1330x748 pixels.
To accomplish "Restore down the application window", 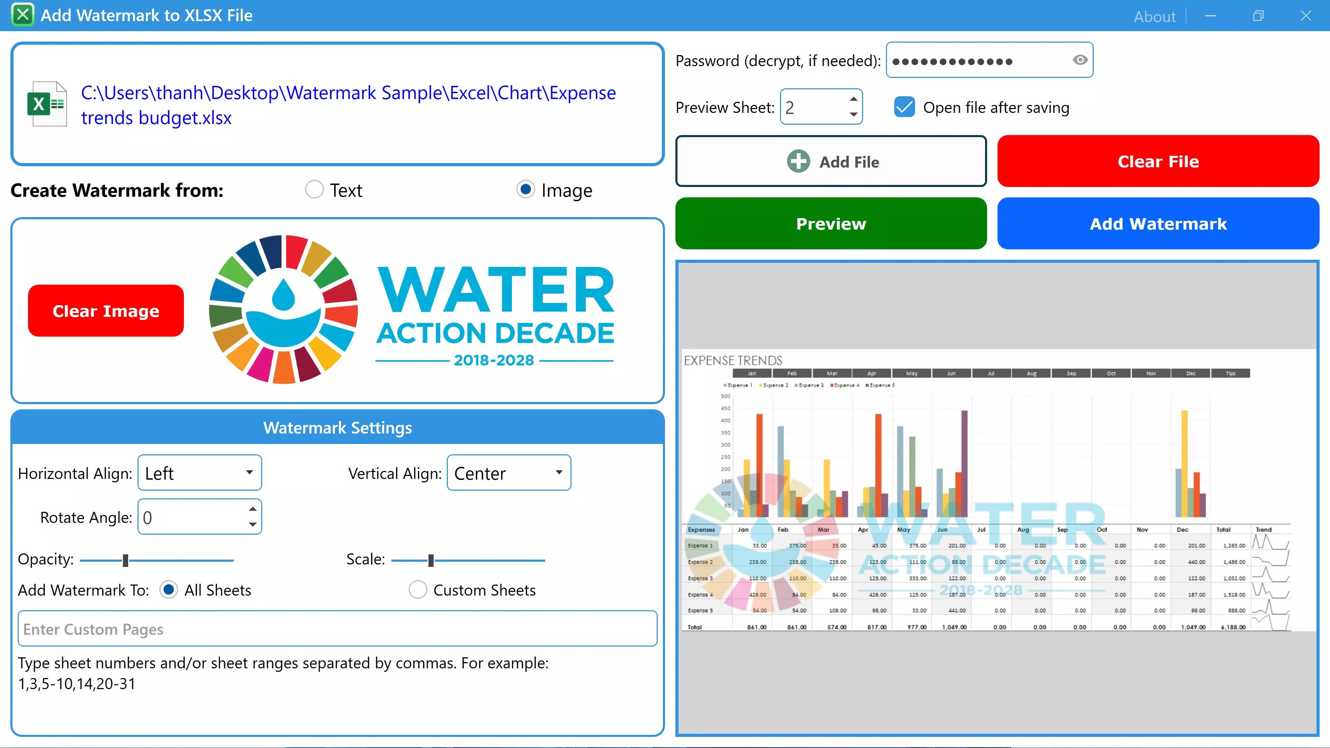I will point(1258,16).
